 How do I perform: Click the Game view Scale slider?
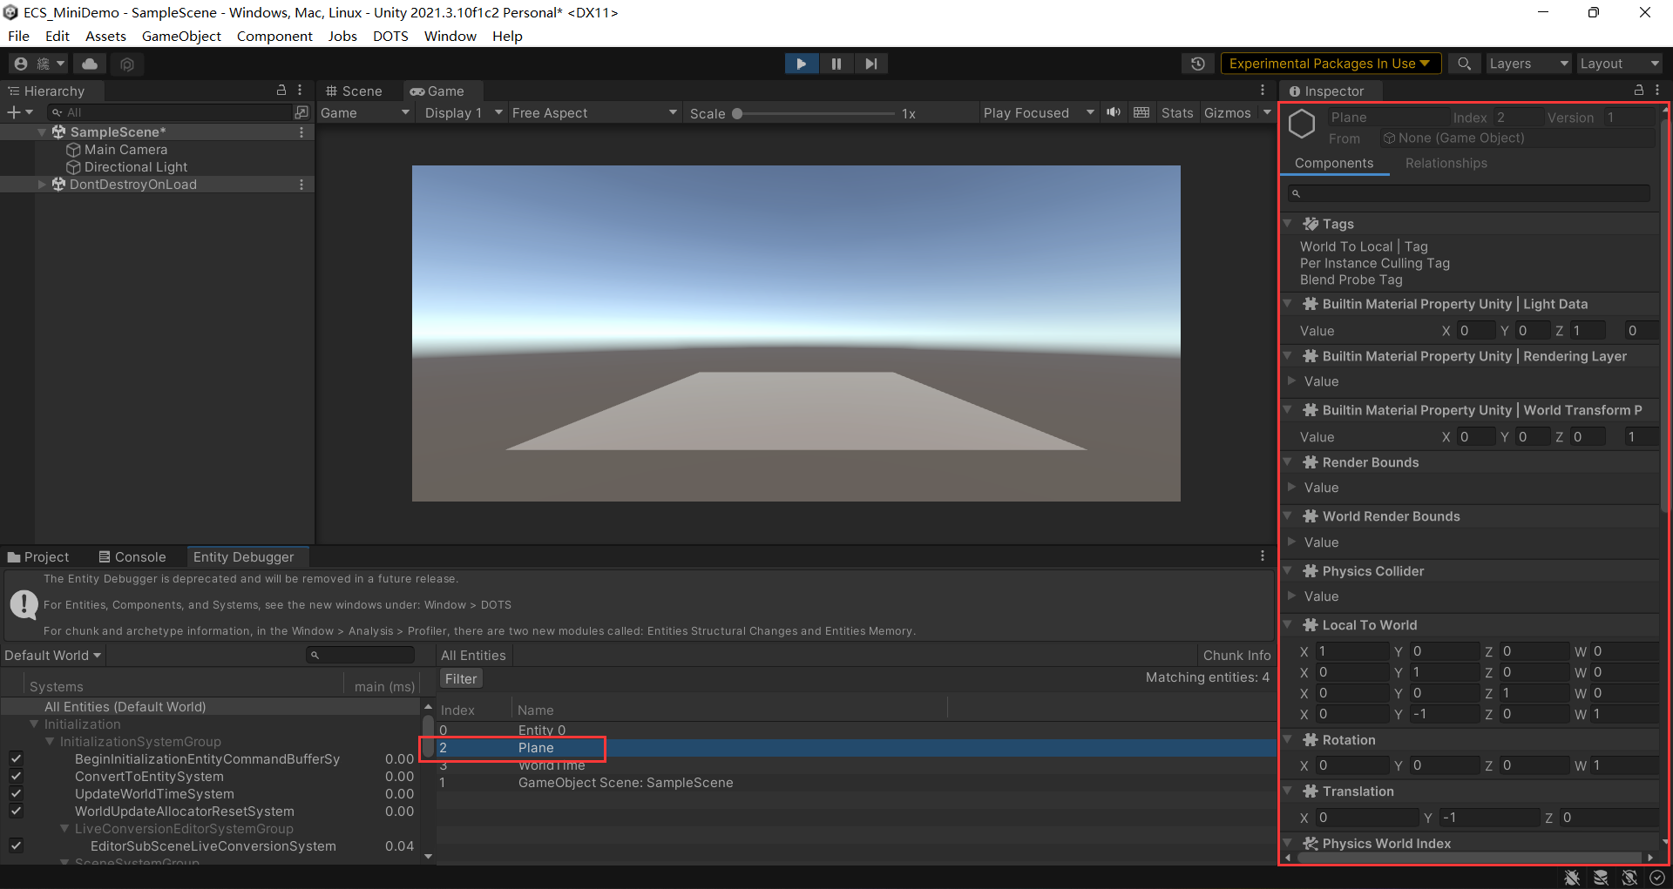[x=815, y=113]
